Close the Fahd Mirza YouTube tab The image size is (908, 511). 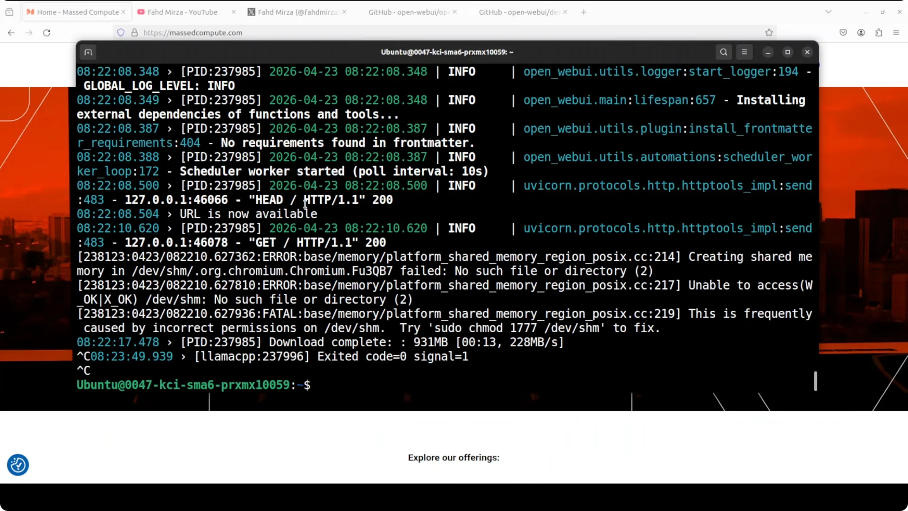click(x=234, y=12)
